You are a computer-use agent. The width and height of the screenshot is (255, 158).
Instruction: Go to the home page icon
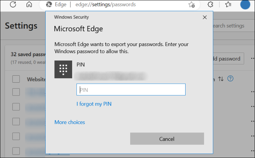point(29,4)
